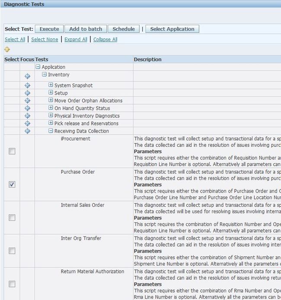This screenshot has width=281, height=300.
Task: Click the Select None link
Action: (45, 39)
